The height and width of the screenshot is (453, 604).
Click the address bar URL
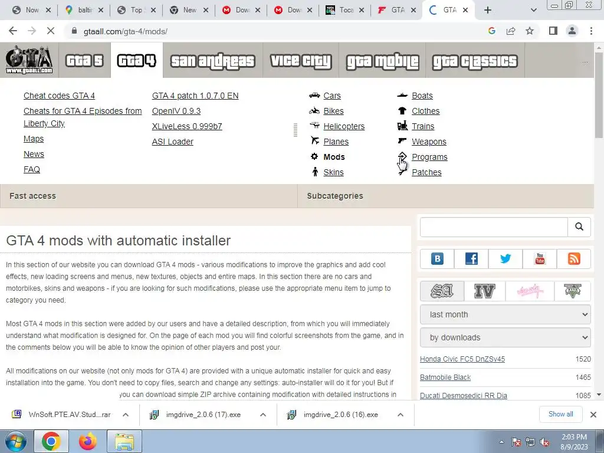(x=125, y=31)
